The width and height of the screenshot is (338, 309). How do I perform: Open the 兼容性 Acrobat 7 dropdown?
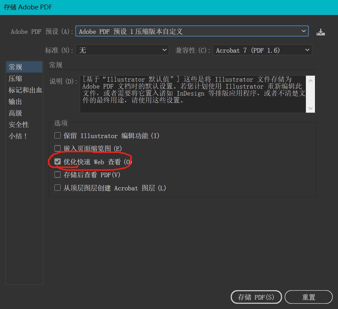(262, 50)
